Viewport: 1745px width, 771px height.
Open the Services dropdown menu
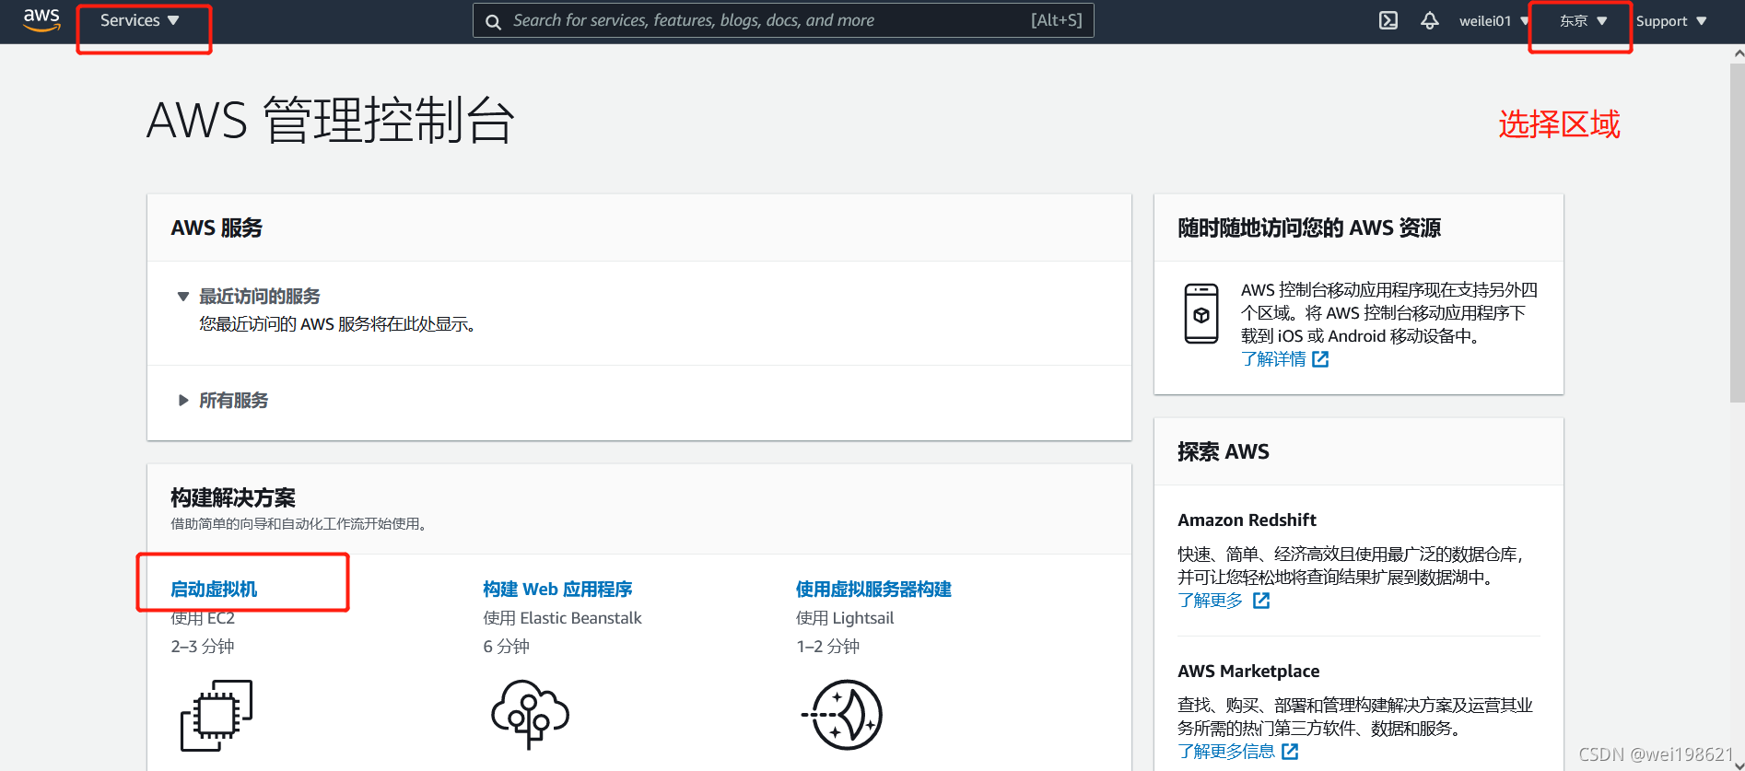coord(139,20)
